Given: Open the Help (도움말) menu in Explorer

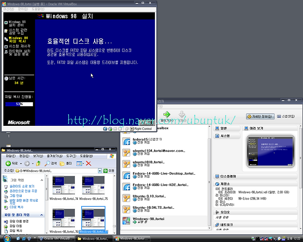Looking at the screenshot, I should [x=86, y=156].
